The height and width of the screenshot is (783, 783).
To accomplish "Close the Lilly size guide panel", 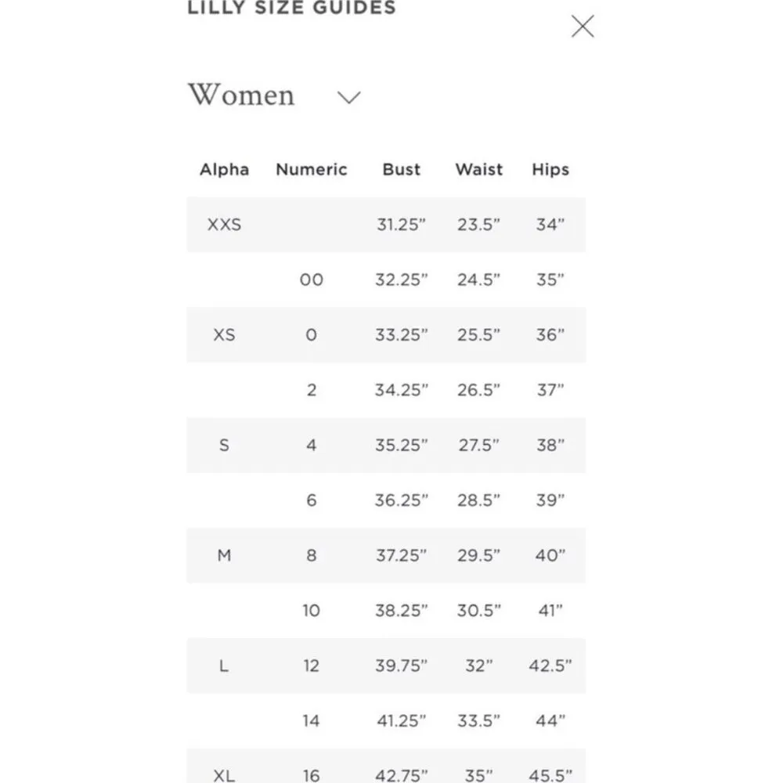I will (583, 27).
